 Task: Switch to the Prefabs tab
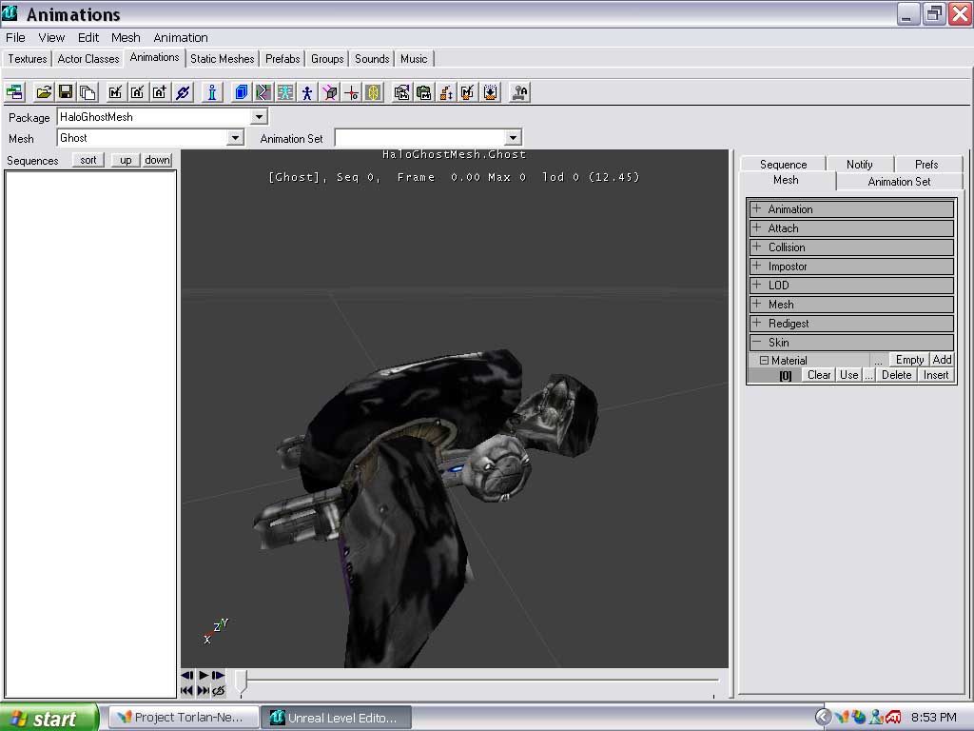click(282, 59)
